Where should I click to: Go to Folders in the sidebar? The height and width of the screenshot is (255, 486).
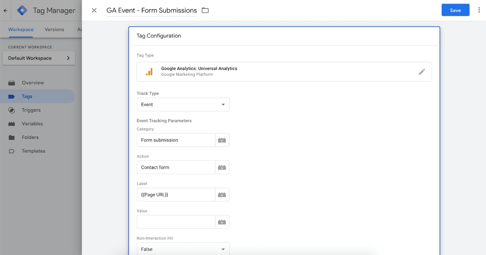click(30, 137)
